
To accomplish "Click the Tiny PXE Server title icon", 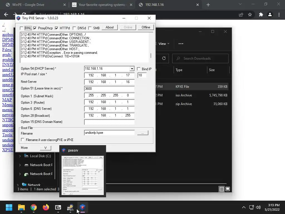I will click(x=18, y=18).
